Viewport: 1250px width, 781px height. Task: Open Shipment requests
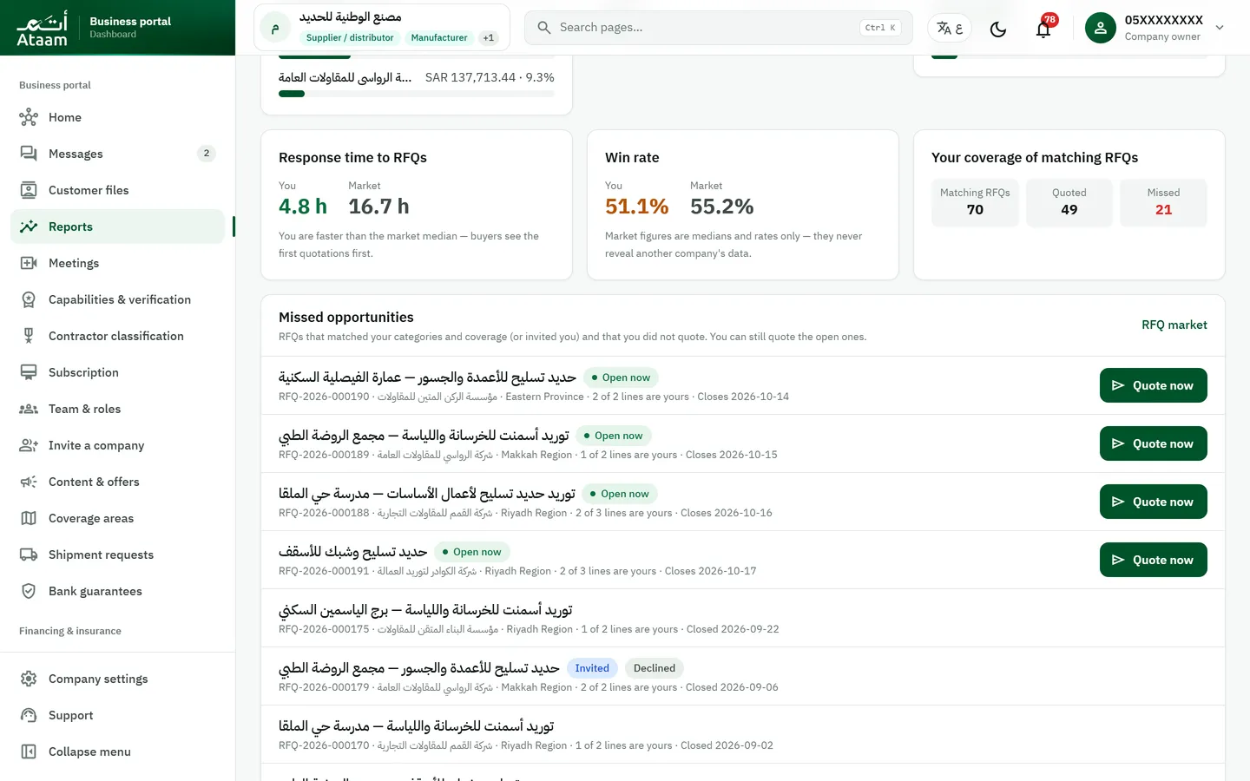(117, 555)
